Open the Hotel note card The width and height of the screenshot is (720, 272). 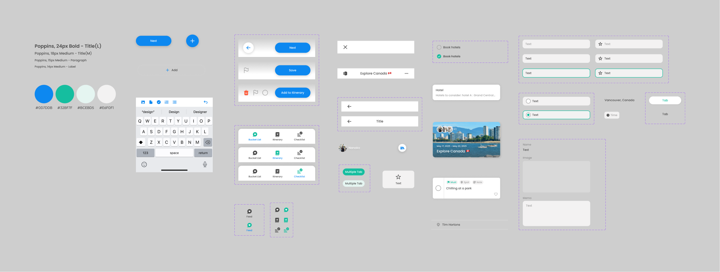coord(466,93)
